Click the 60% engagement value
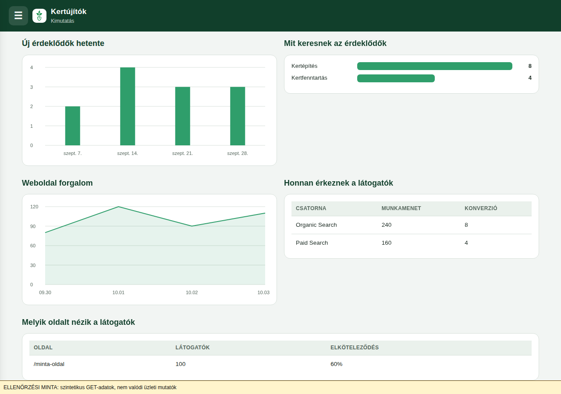561x394 pixels. (337, 364)
